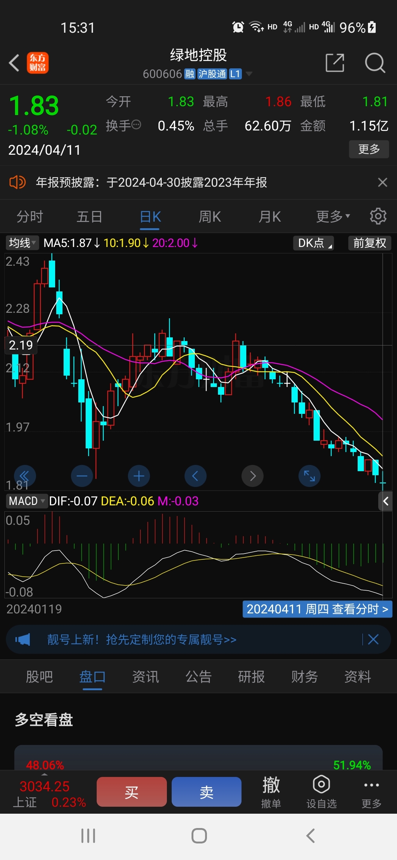Switch to 五日 chart tab
The image size is (397, 860).
click(89, 217)
